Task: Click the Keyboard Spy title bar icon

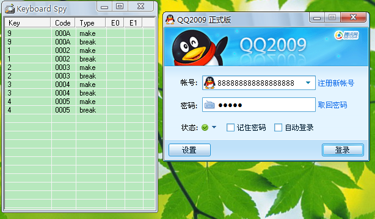Action: coord(10,9)
